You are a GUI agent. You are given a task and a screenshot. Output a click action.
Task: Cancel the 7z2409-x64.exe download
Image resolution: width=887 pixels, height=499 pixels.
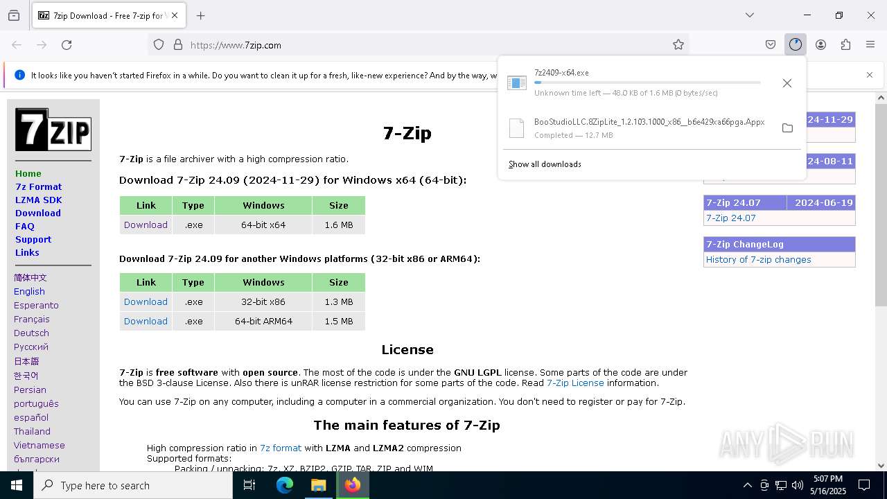(787, 83)
